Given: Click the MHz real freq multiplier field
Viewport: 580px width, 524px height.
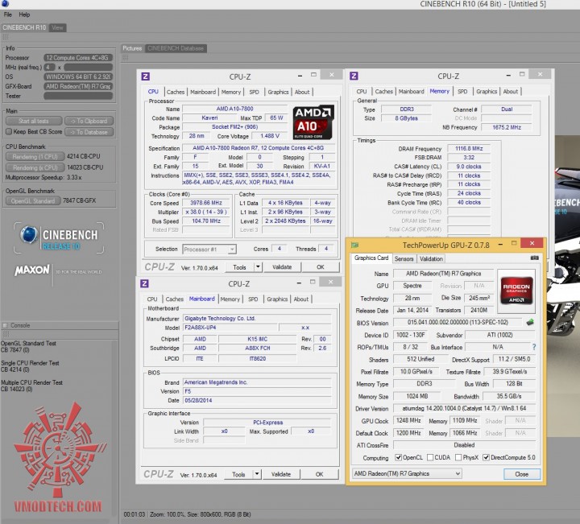Looking at the screenshot, I should tap(49, 68).
